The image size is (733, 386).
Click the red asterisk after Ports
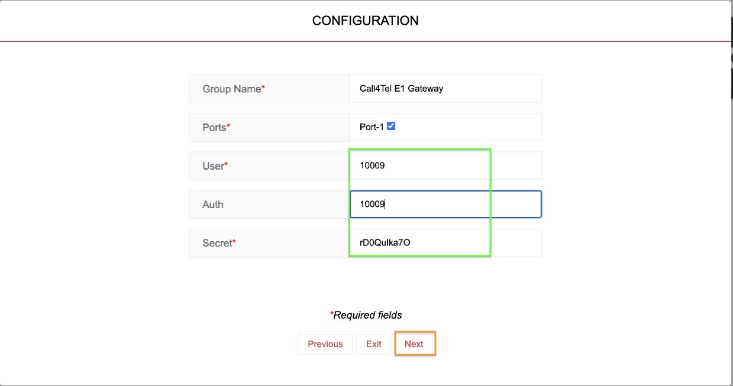click(x=228, y=126)
